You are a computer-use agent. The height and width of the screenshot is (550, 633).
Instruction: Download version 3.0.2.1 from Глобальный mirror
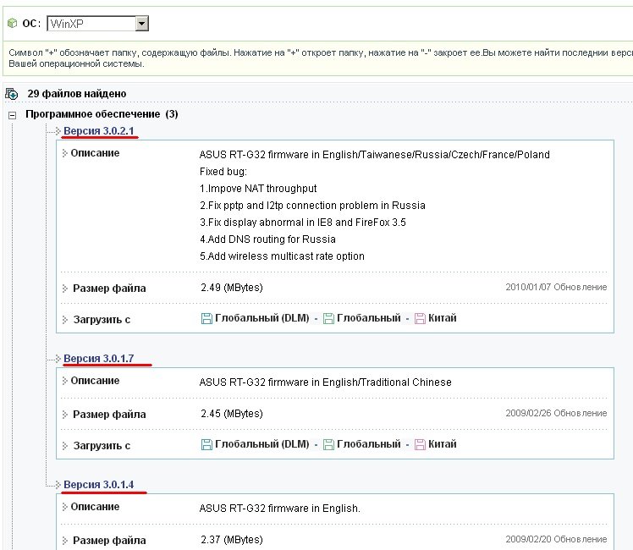[x=369, y=318]
